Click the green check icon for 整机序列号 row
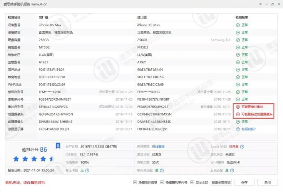This screenshot has height=192, width=283. coord(238,92)
